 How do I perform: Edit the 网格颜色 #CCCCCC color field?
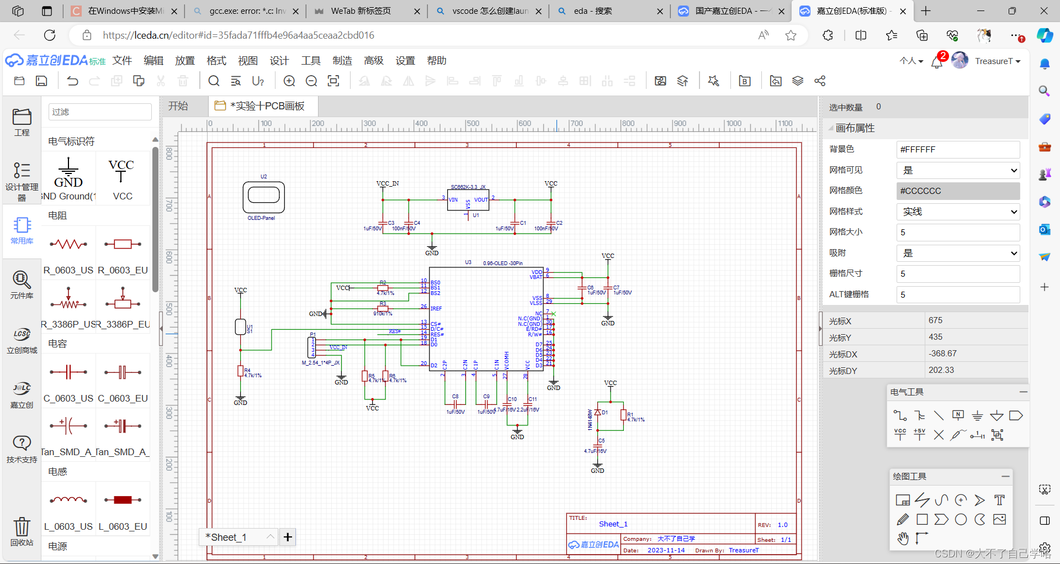pos(958,191)
